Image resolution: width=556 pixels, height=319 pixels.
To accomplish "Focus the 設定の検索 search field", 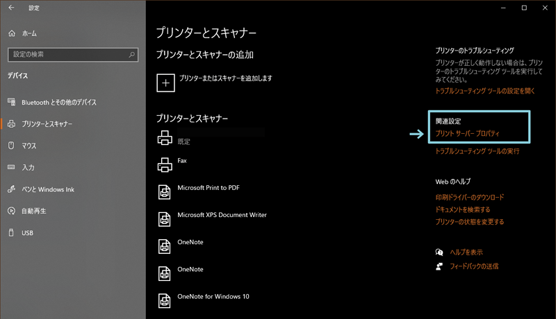I will [66, 54].
